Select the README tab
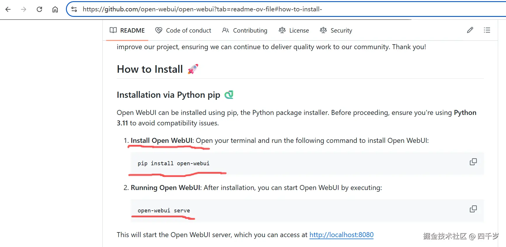Image resolution: width=506 pixels, height=247 pixels. (127, 31)
